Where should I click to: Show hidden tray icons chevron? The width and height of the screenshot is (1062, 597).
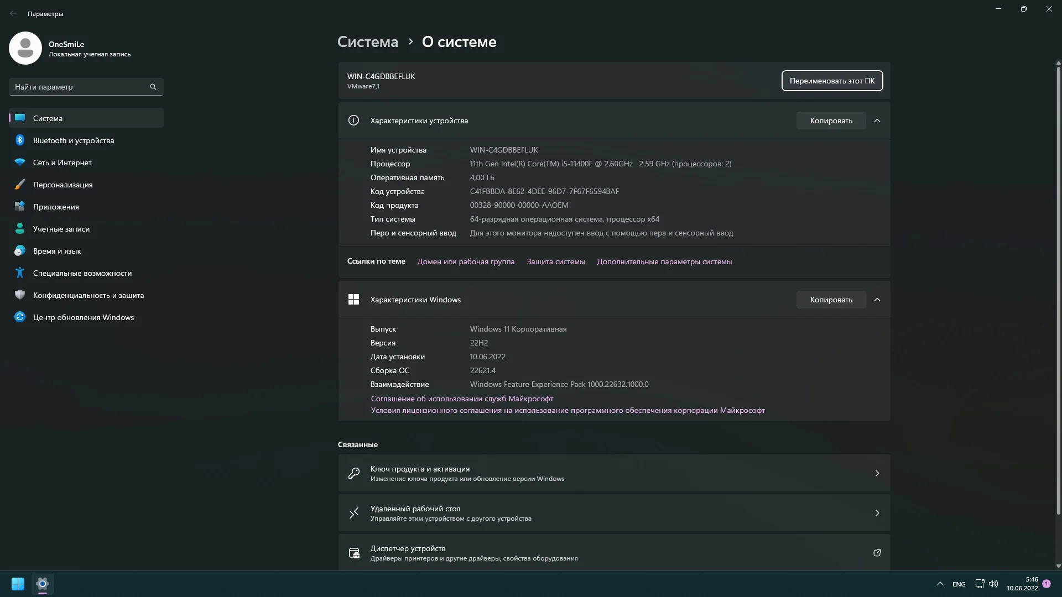pyautogui.click(x=940, y=584)
